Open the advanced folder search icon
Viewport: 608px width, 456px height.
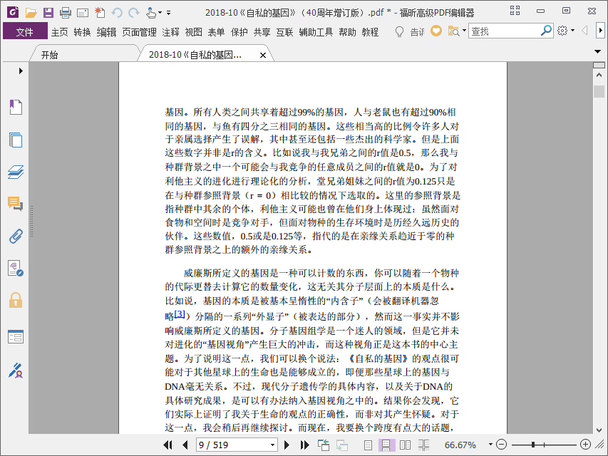(453, 31)
